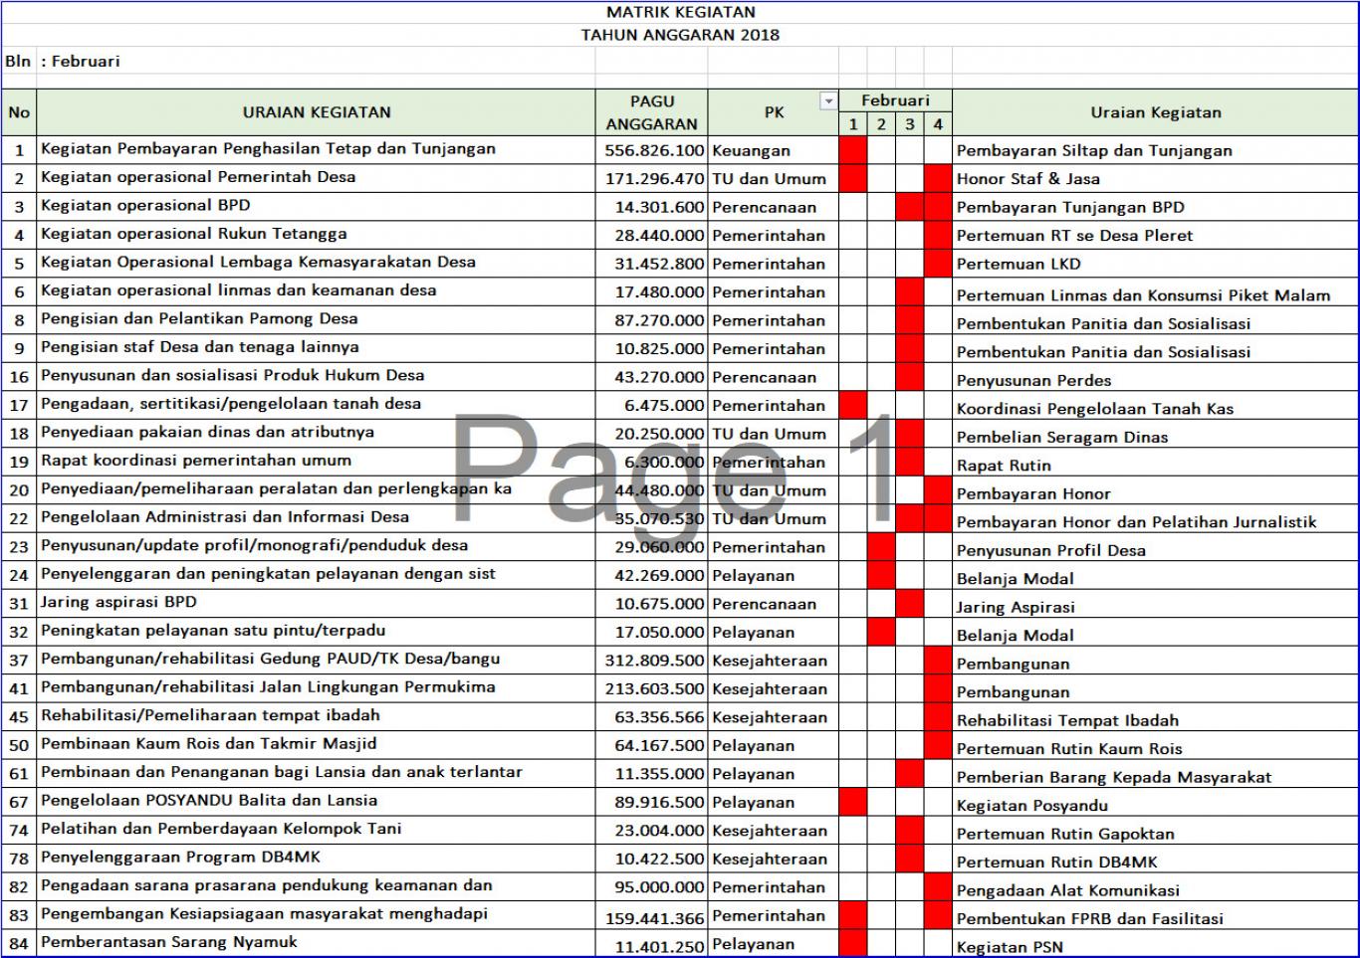Select 'Rehabilitasi/Pemeliharaan tempat ibadah' cell
The image size is (1360, 958).
click(317, 716)
